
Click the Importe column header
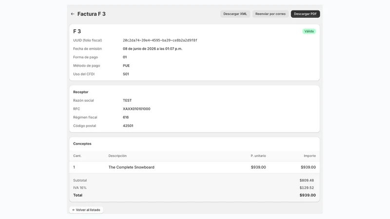pos(310,156)
